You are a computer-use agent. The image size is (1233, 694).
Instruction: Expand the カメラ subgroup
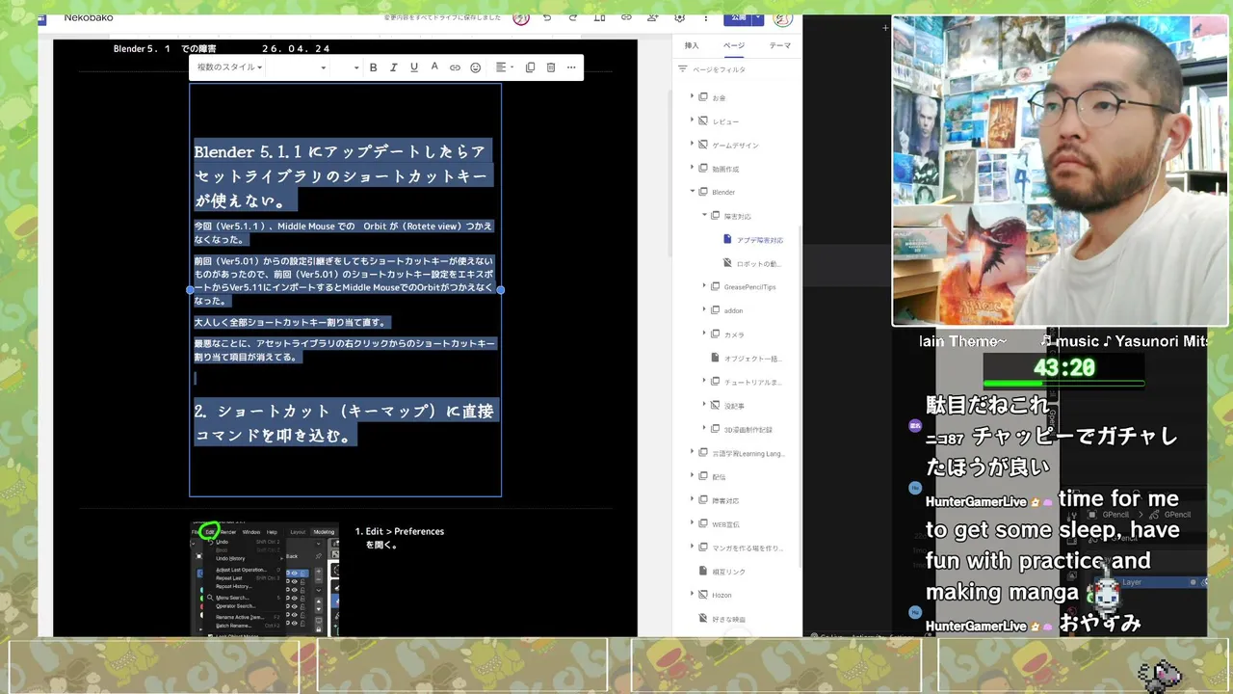click(704, 334)
